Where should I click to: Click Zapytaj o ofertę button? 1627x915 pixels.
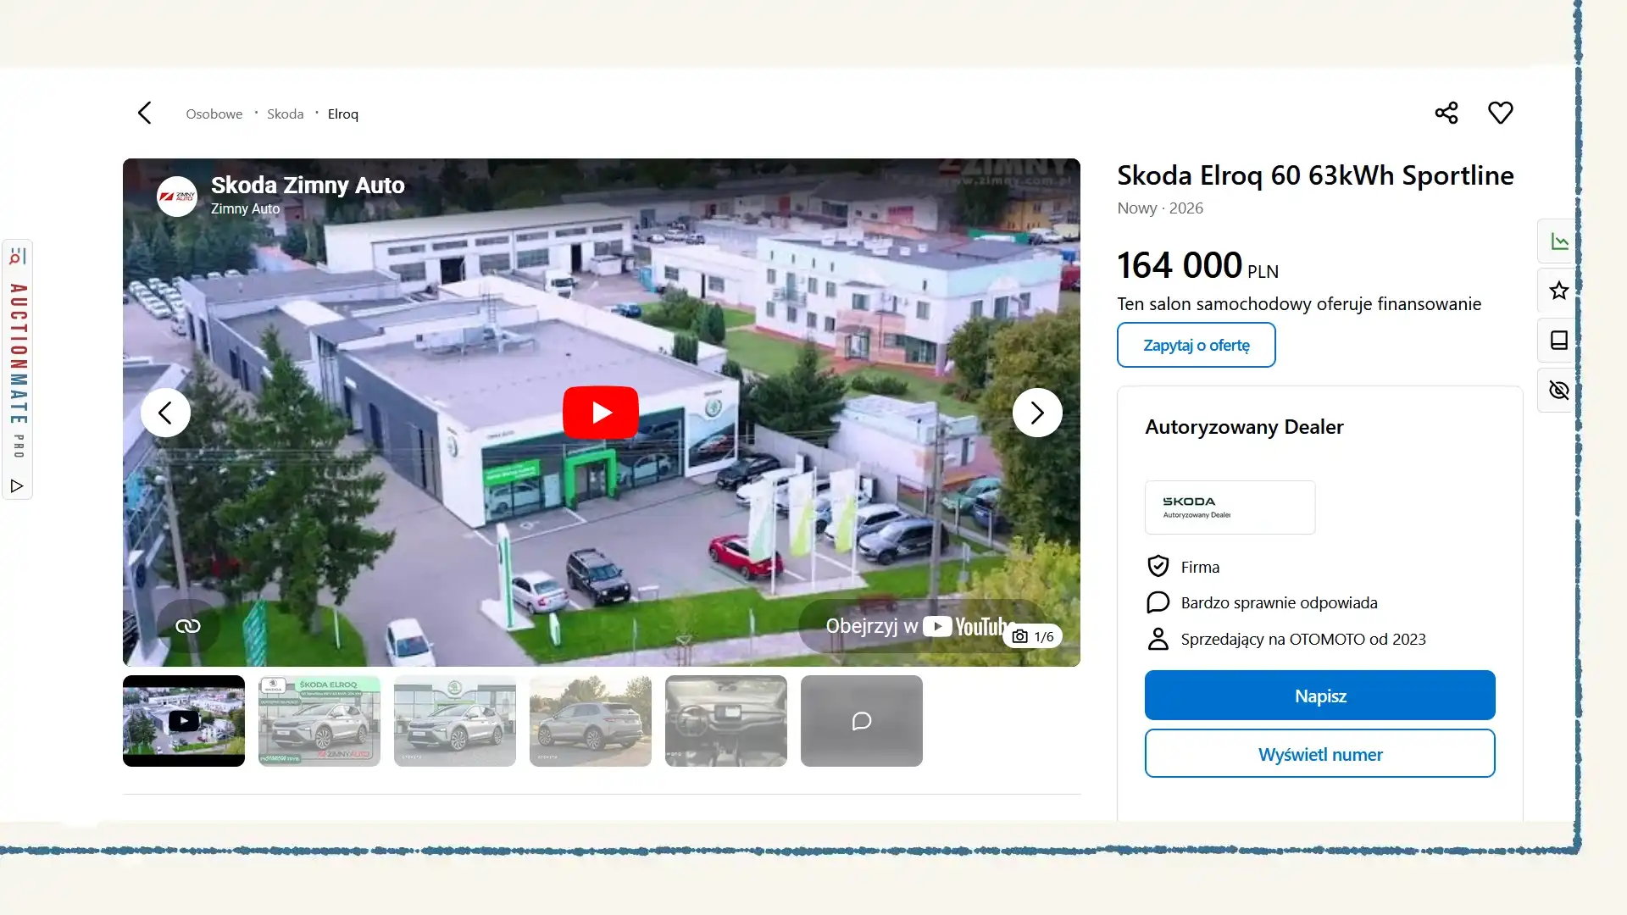point(1196,345)
